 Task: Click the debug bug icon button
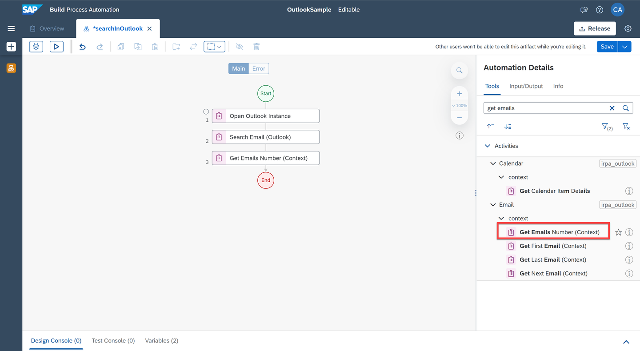point(36,46)
